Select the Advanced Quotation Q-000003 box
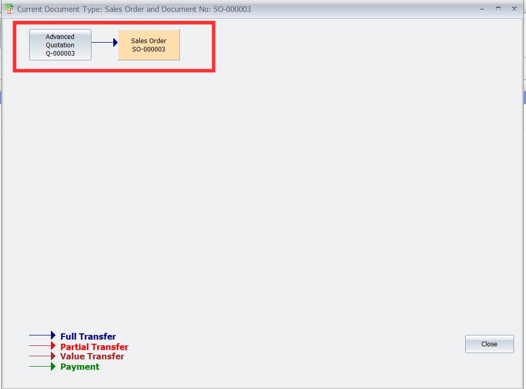Image resolution: width=526 pixels, height=389 pixels. coord(60,45)
